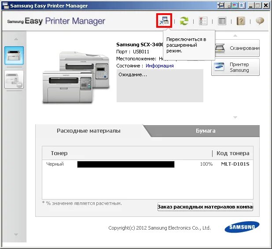This screenshot has width=272, height=249.
Task: Select the Ожидание status message box
Action: coord(160,85)
